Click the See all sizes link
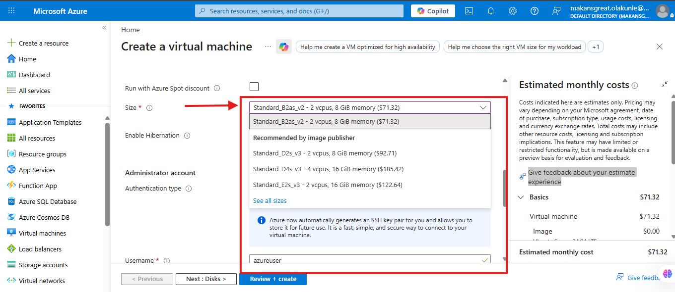675x292 pixels. click(270, 200)
